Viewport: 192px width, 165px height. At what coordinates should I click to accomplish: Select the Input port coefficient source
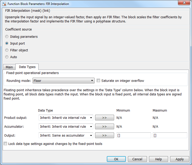(7, 44)
